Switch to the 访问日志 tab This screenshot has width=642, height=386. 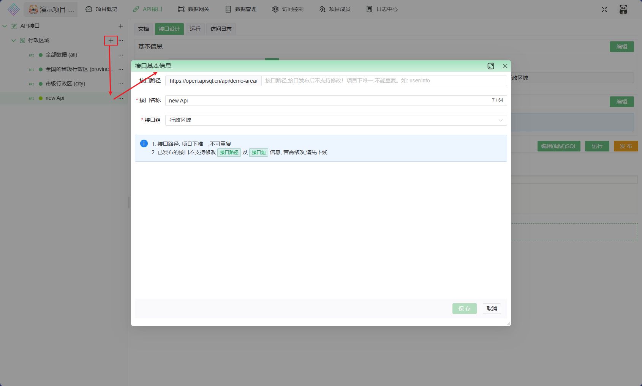(221, 29)
